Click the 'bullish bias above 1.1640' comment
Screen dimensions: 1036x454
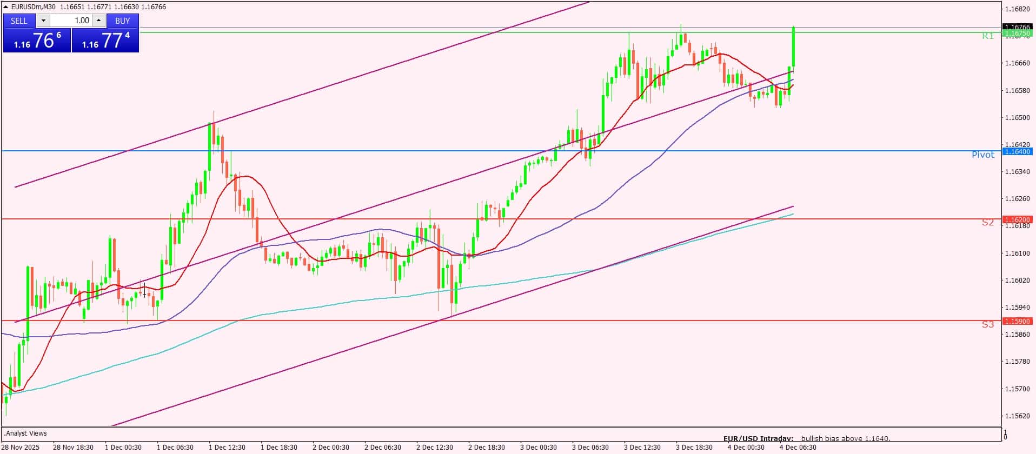(x=846, y=439)
